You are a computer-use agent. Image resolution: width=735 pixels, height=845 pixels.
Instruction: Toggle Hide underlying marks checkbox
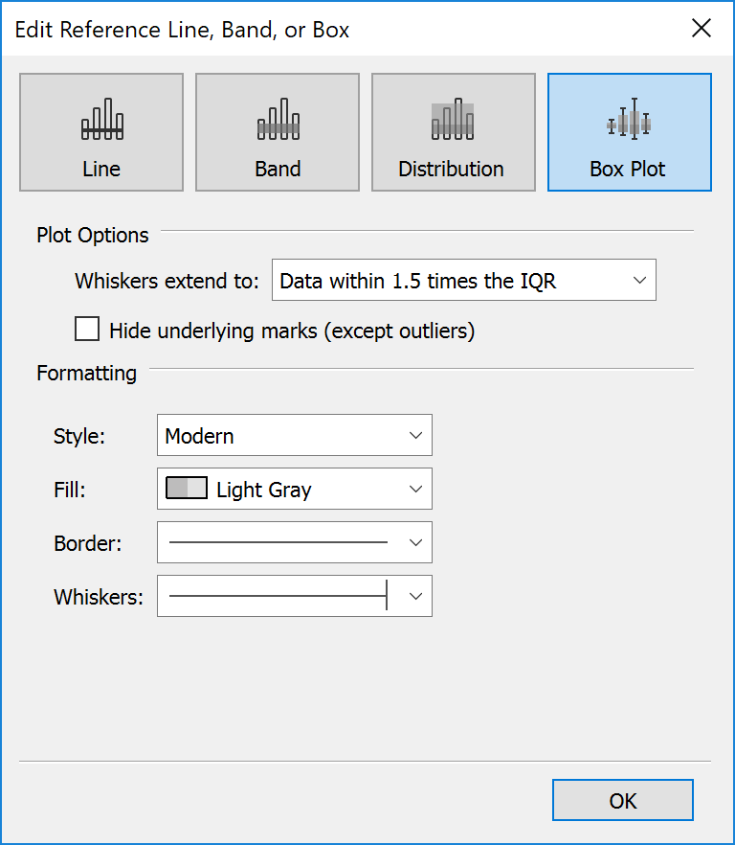pyautogui.click(x=87, y=329)
